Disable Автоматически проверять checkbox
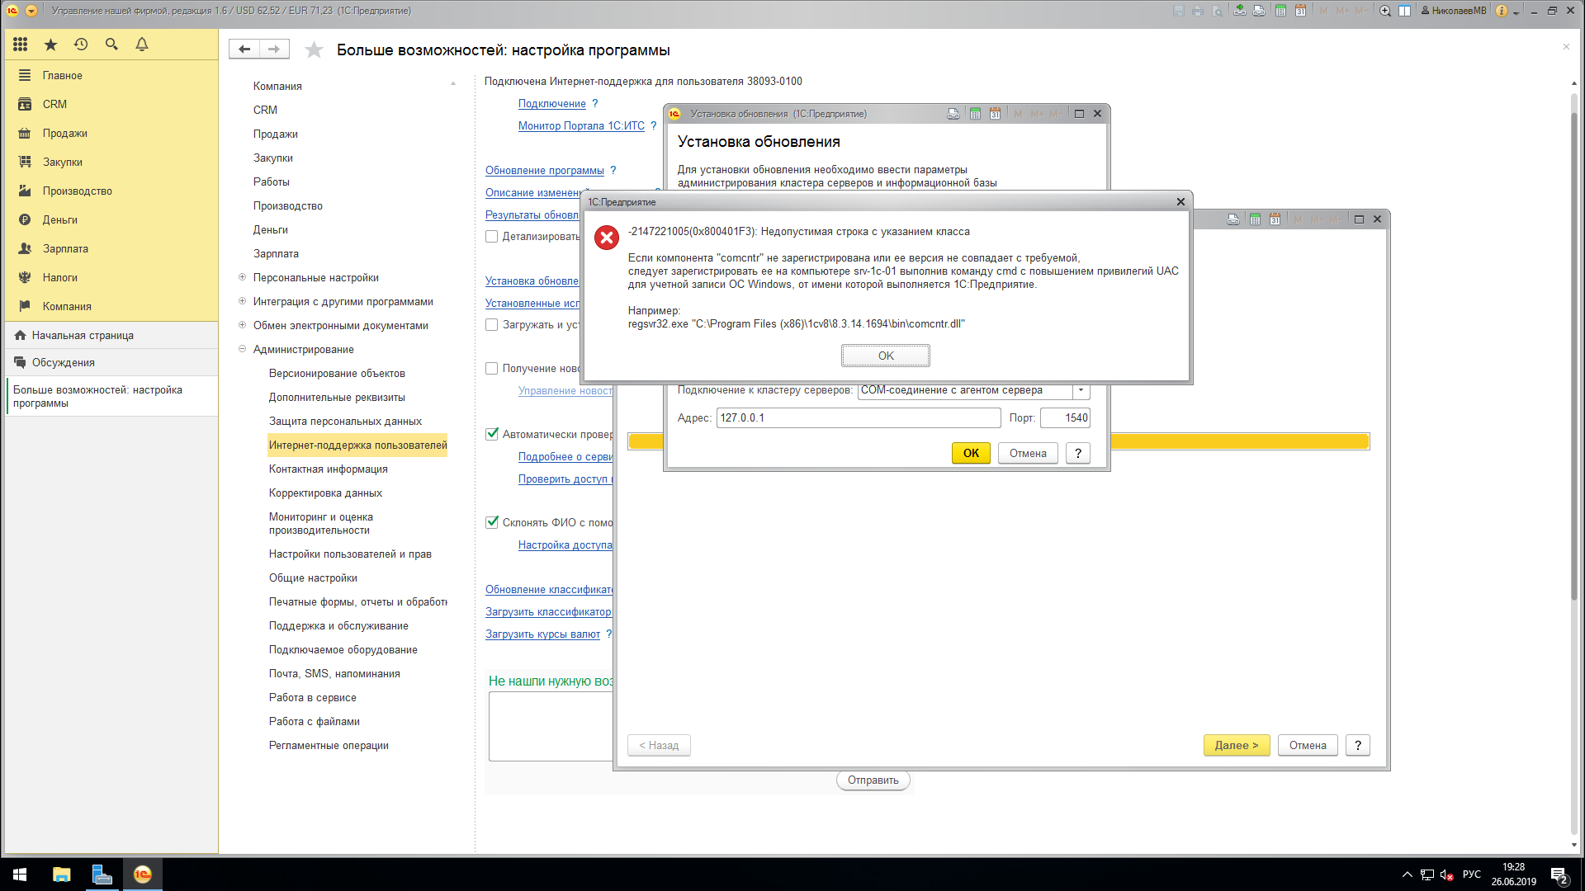Screen dimensions: 1585x891 pyautogui.click(x=492, y=434)
